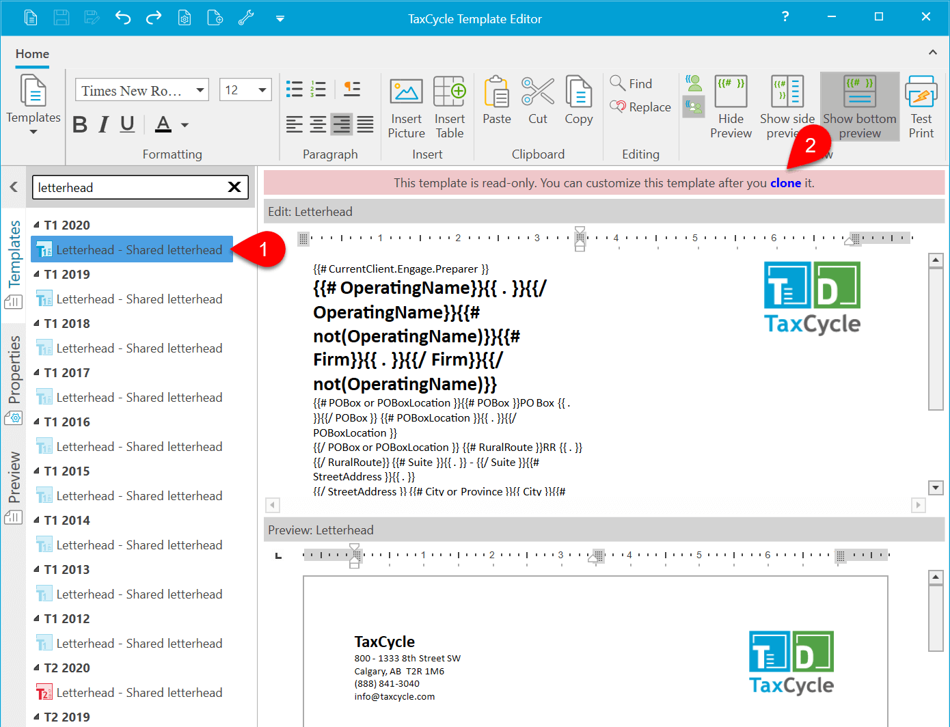Screen dimensions: 950x727
Task: Select the Home ribbon tab
Action: 32,54
